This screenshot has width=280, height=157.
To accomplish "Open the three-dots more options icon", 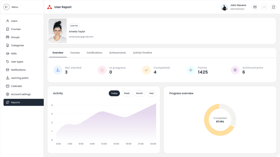I will coord(264,7).
